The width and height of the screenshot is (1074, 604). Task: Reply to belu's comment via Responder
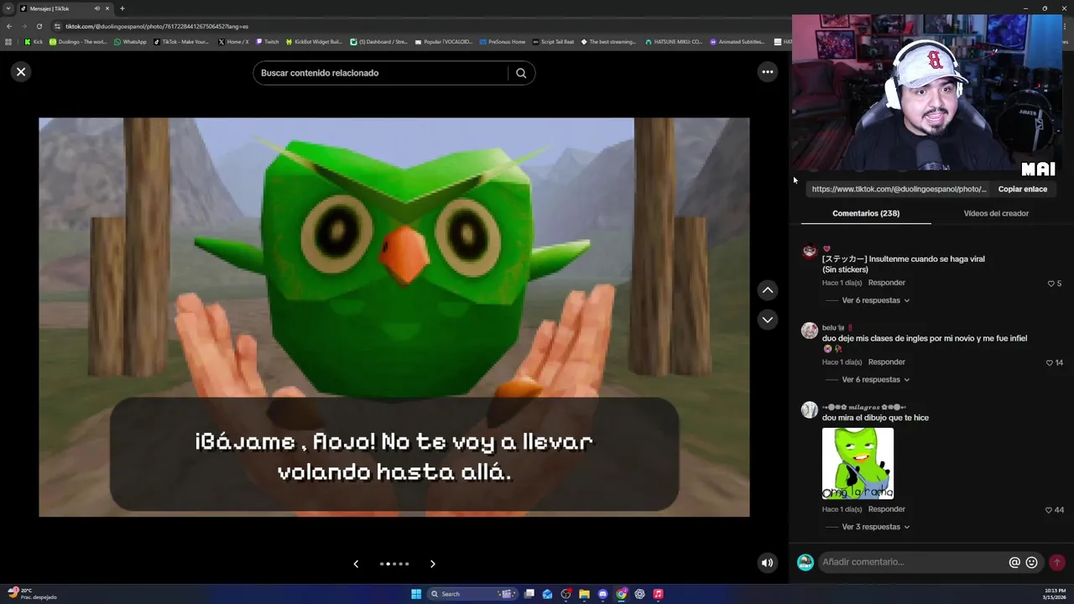pos(887,362)
